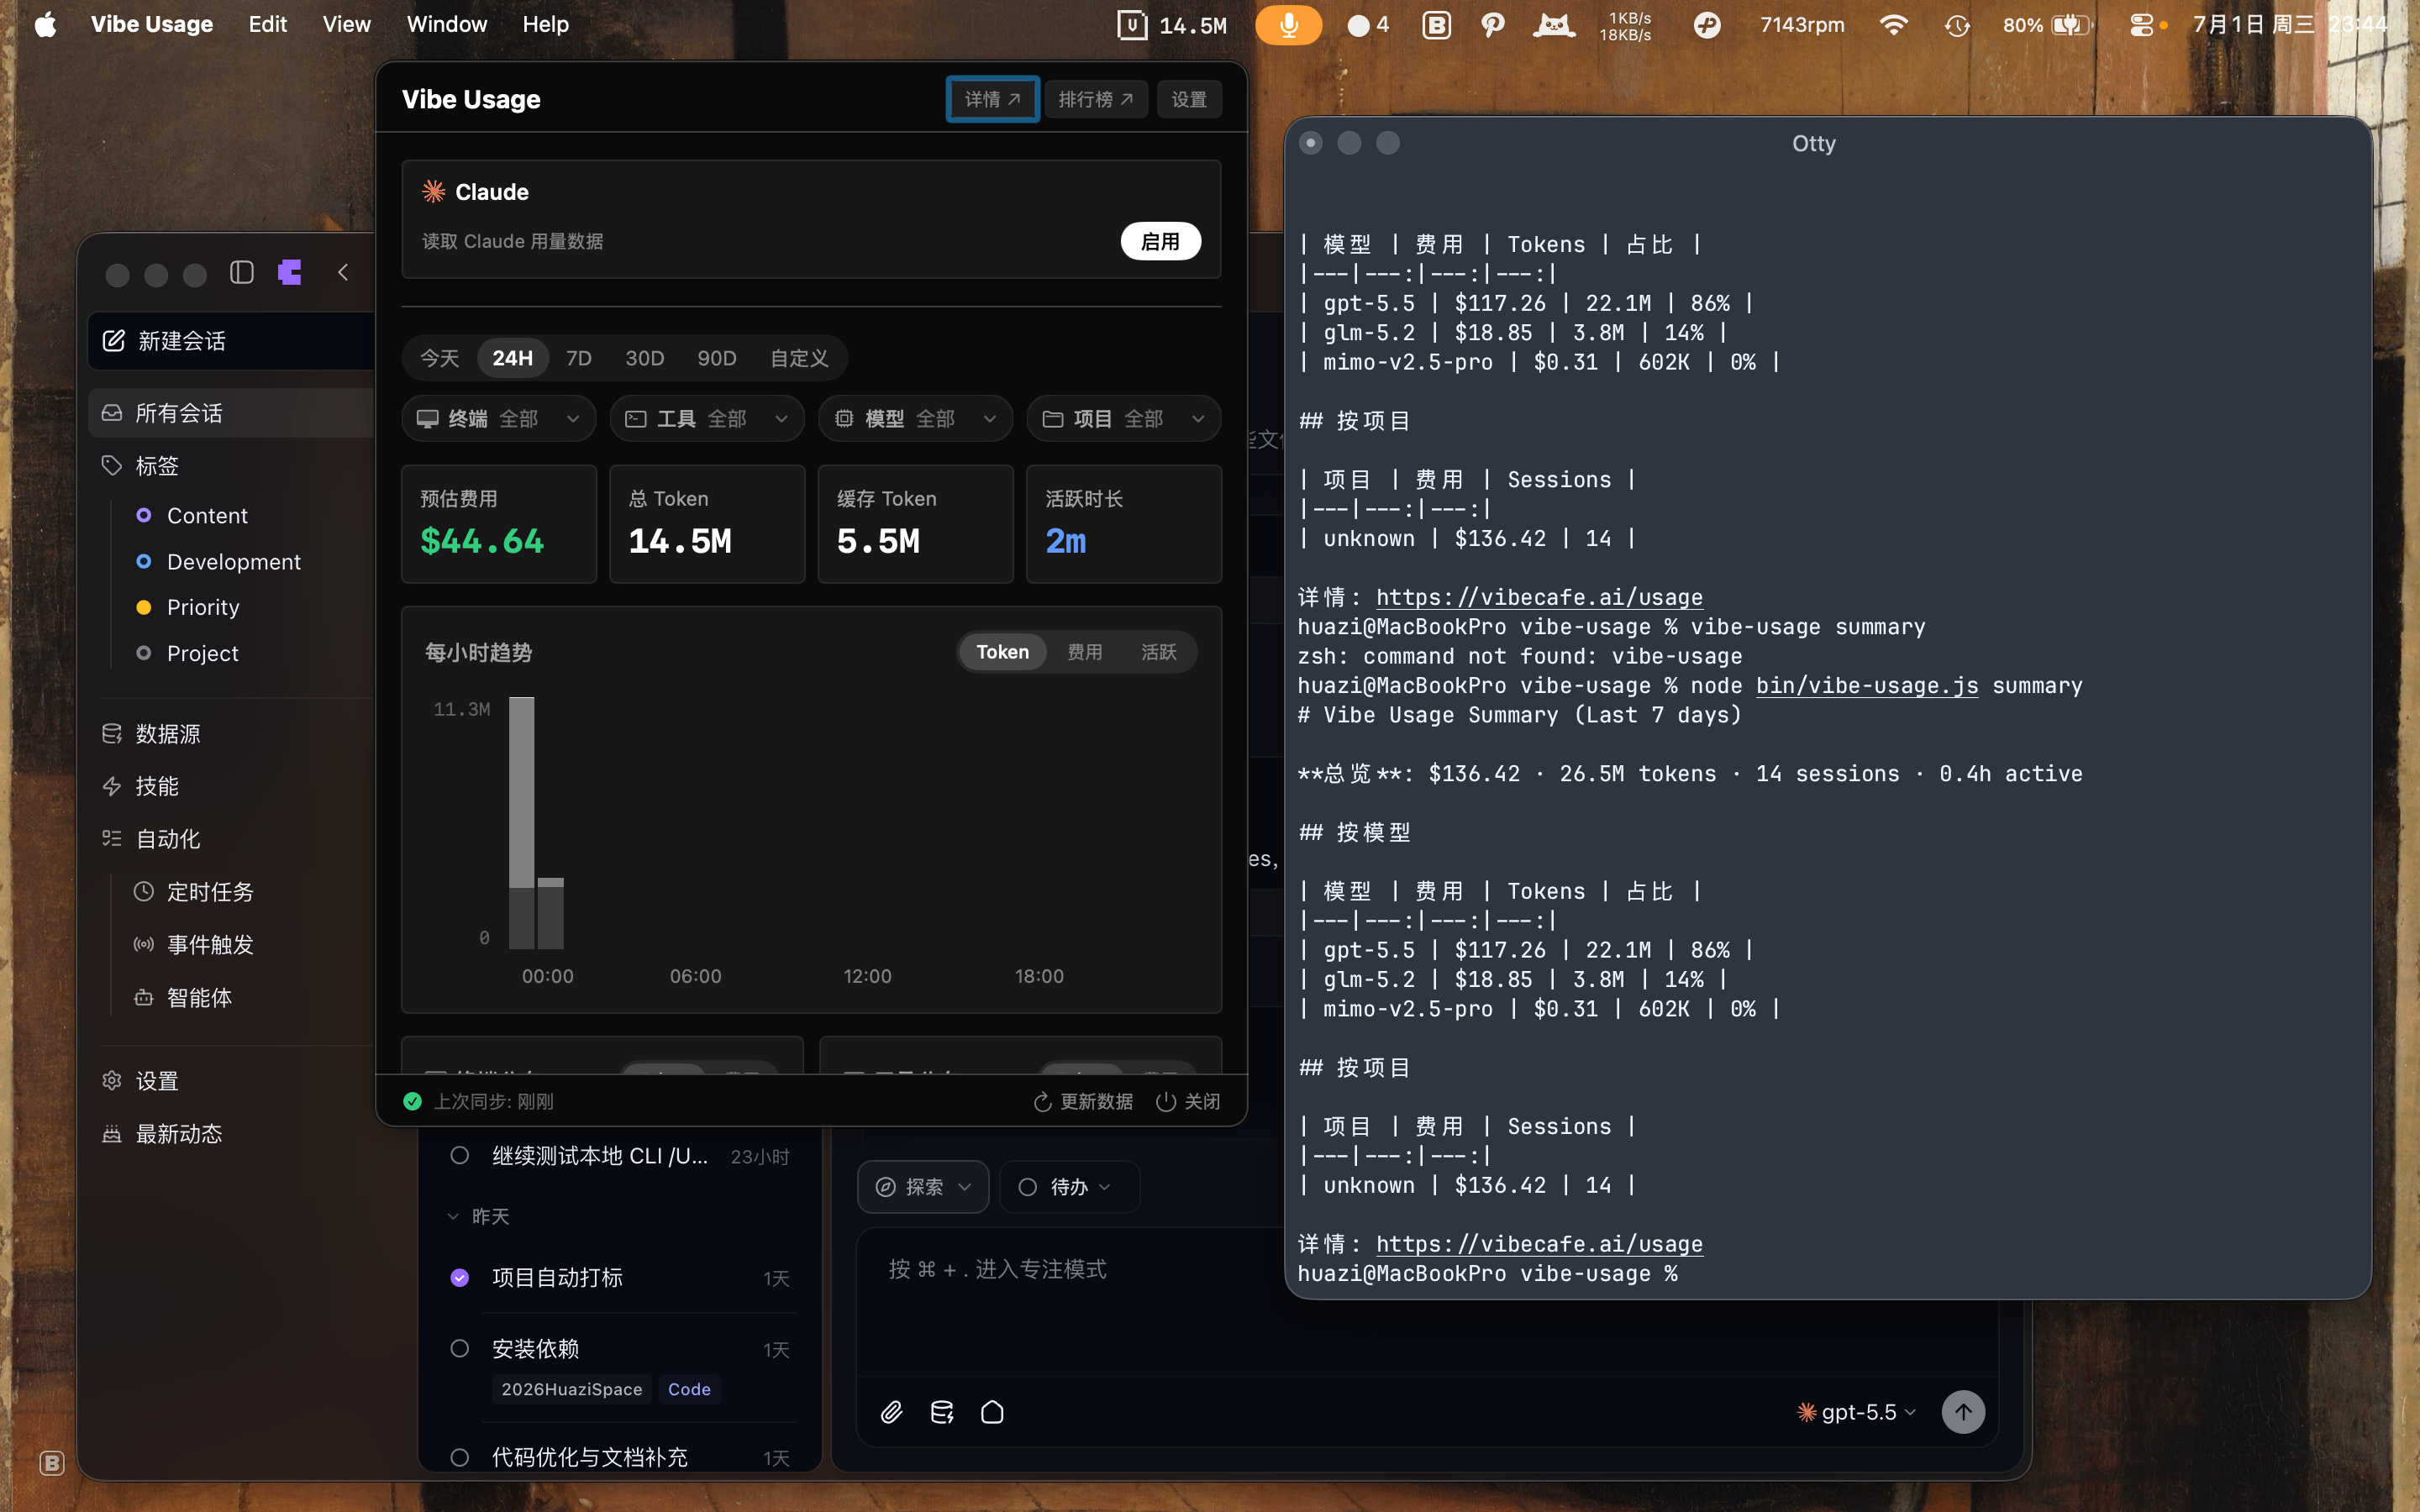Toggle the sidebar panel icon

(241, 272)
